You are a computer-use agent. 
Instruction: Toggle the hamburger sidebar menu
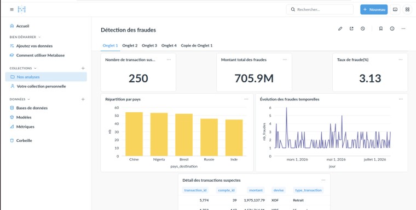click(x=11, y=9)
